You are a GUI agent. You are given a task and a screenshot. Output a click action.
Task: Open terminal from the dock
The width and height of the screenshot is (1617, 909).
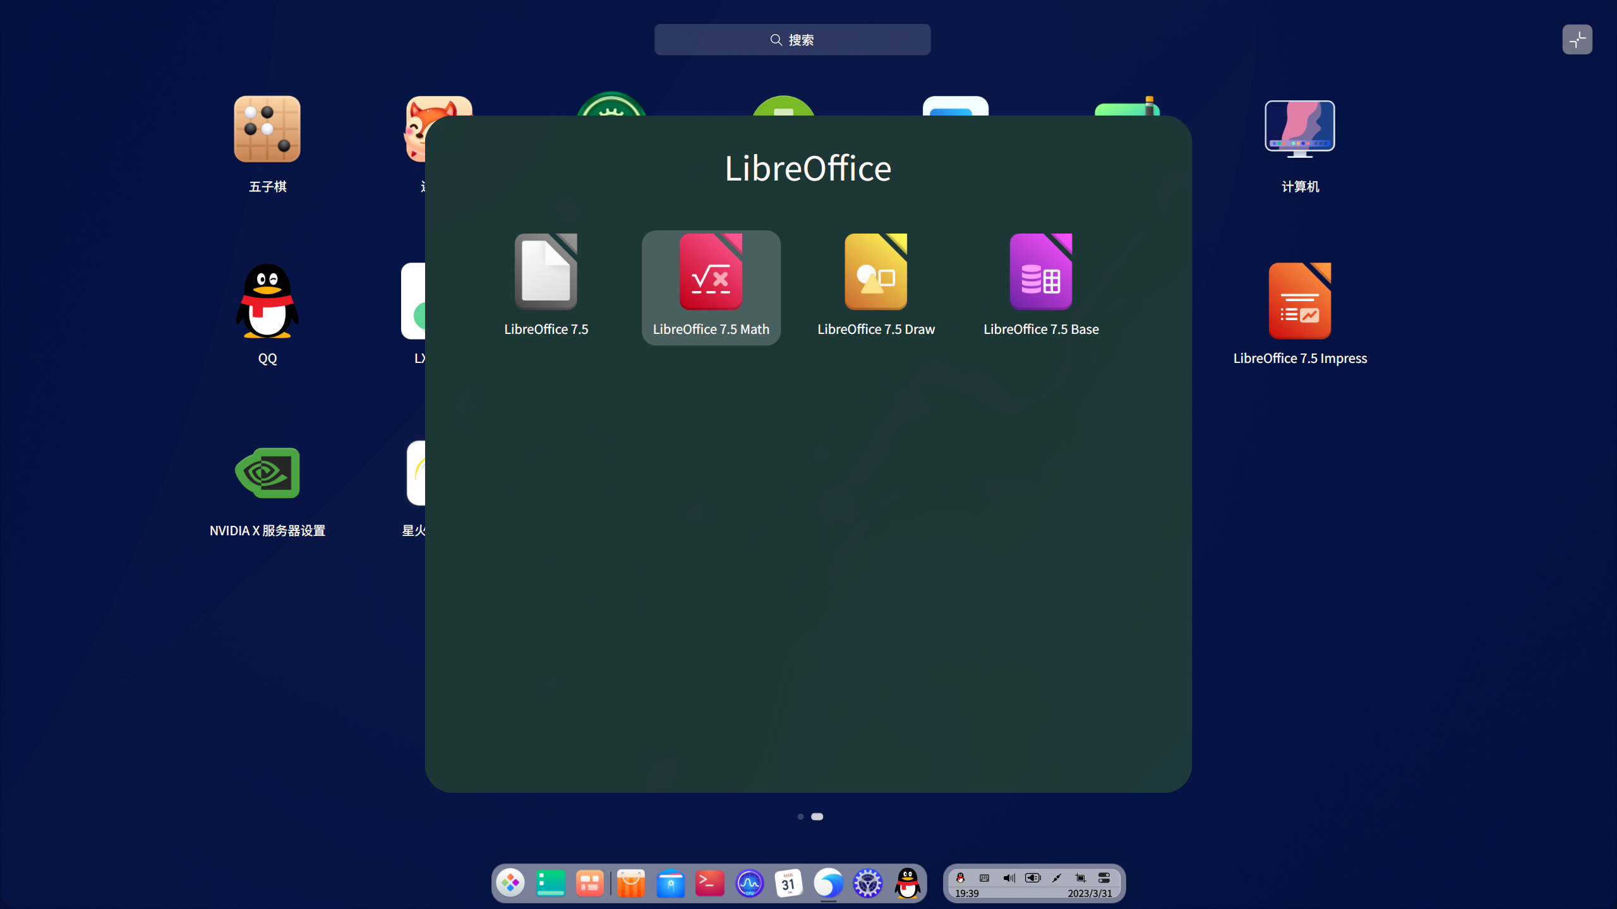point(709,883)
